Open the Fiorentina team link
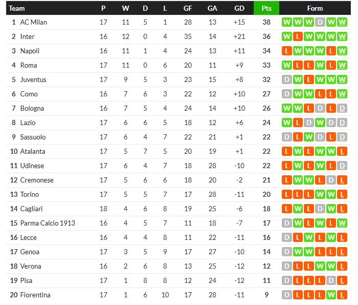358x305 pixels. coord(35,295)
